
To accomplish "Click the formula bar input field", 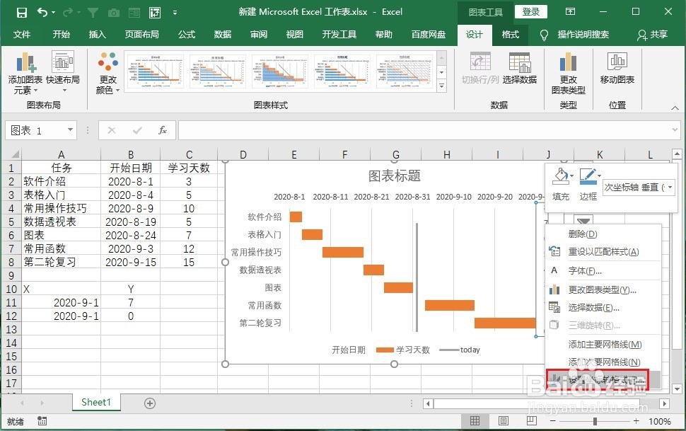I will click(424, 130).
